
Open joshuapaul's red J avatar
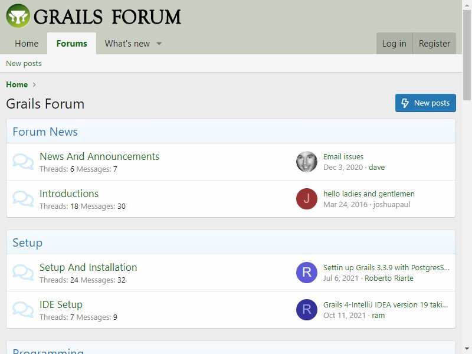(306, 199)
